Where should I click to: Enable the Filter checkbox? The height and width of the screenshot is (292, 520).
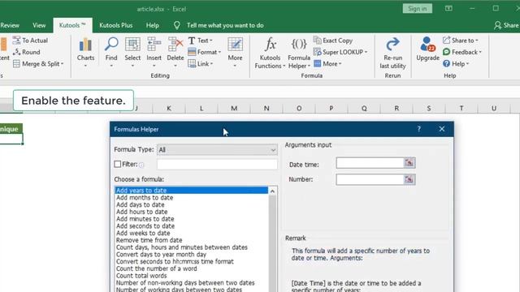point(117,164)
